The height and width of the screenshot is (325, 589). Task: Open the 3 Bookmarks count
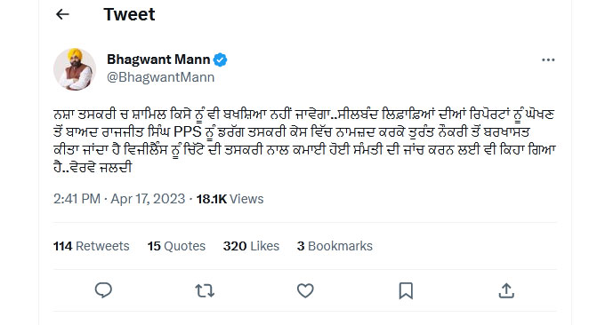(x=335, y=246)
